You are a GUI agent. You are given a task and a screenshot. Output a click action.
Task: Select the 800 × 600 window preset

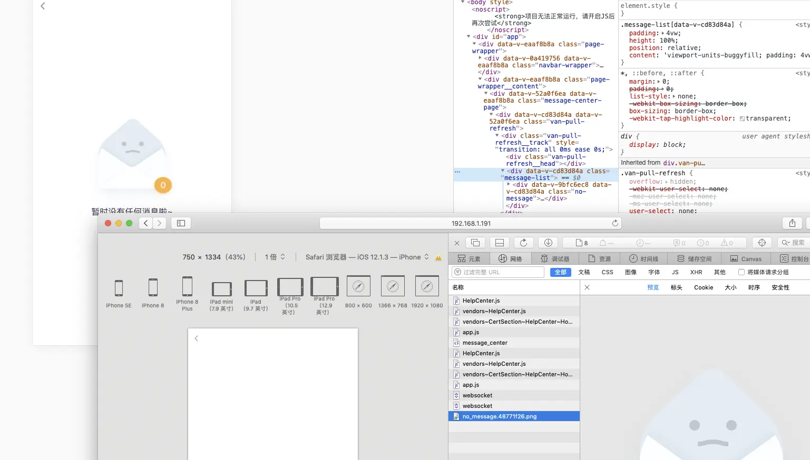pyautogui.click(x=358, y=292)
